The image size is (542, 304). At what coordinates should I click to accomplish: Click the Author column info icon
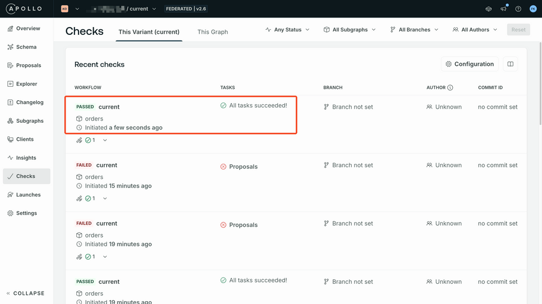coord(450,88)
